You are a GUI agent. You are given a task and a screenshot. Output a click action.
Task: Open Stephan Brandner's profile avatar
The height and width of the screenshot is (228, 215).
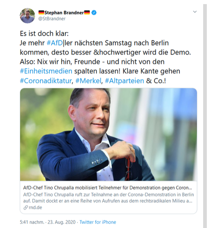[x=27, y=16]
